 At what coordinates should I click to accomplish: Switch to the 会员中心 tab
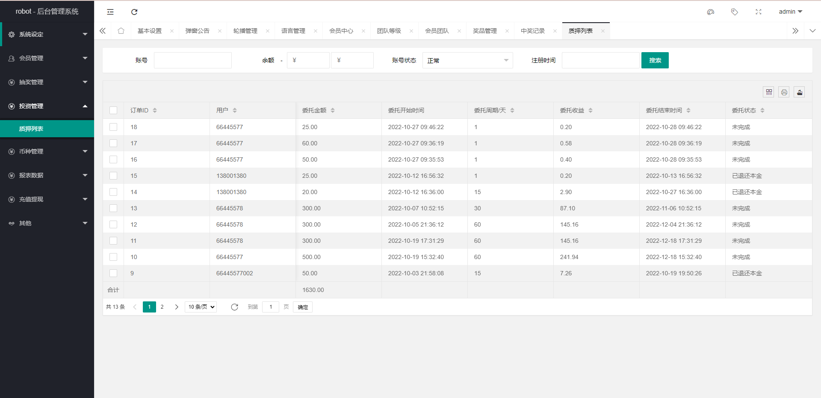341,30
